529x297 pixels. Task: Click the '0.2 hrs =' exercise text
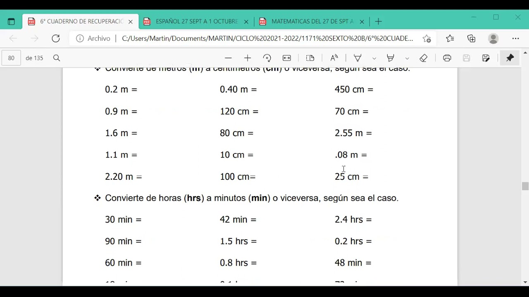353,241
